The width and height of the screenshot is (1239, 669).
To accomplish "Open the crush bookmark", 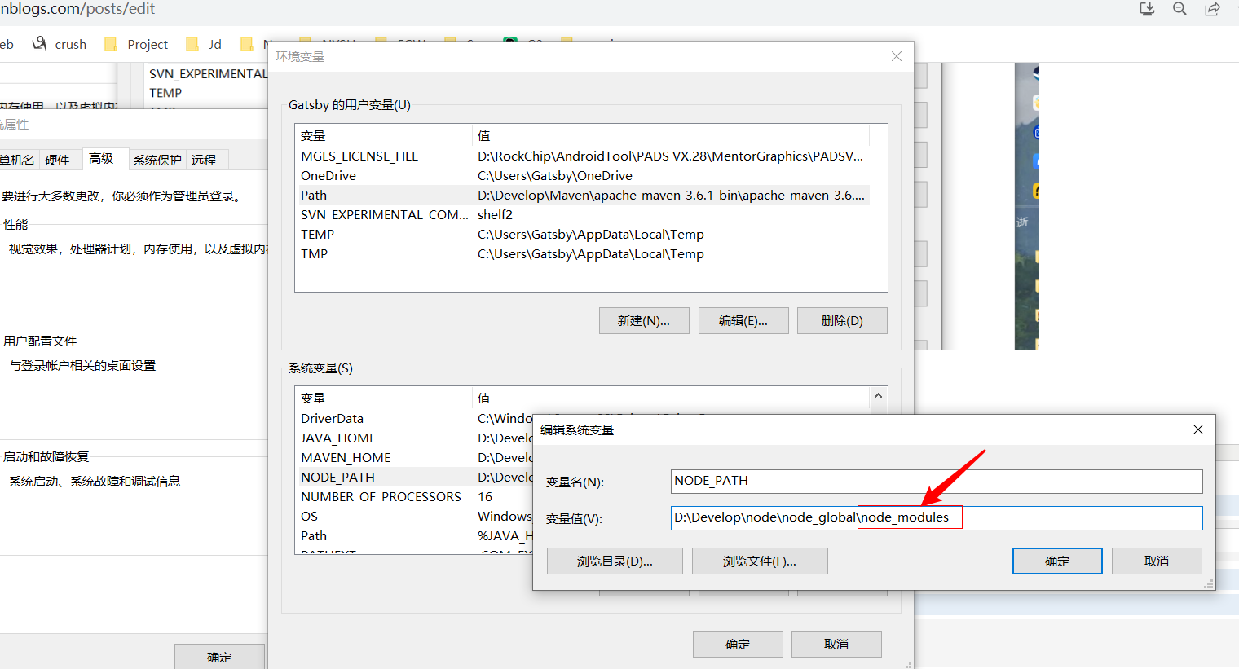I will (60, 44).
